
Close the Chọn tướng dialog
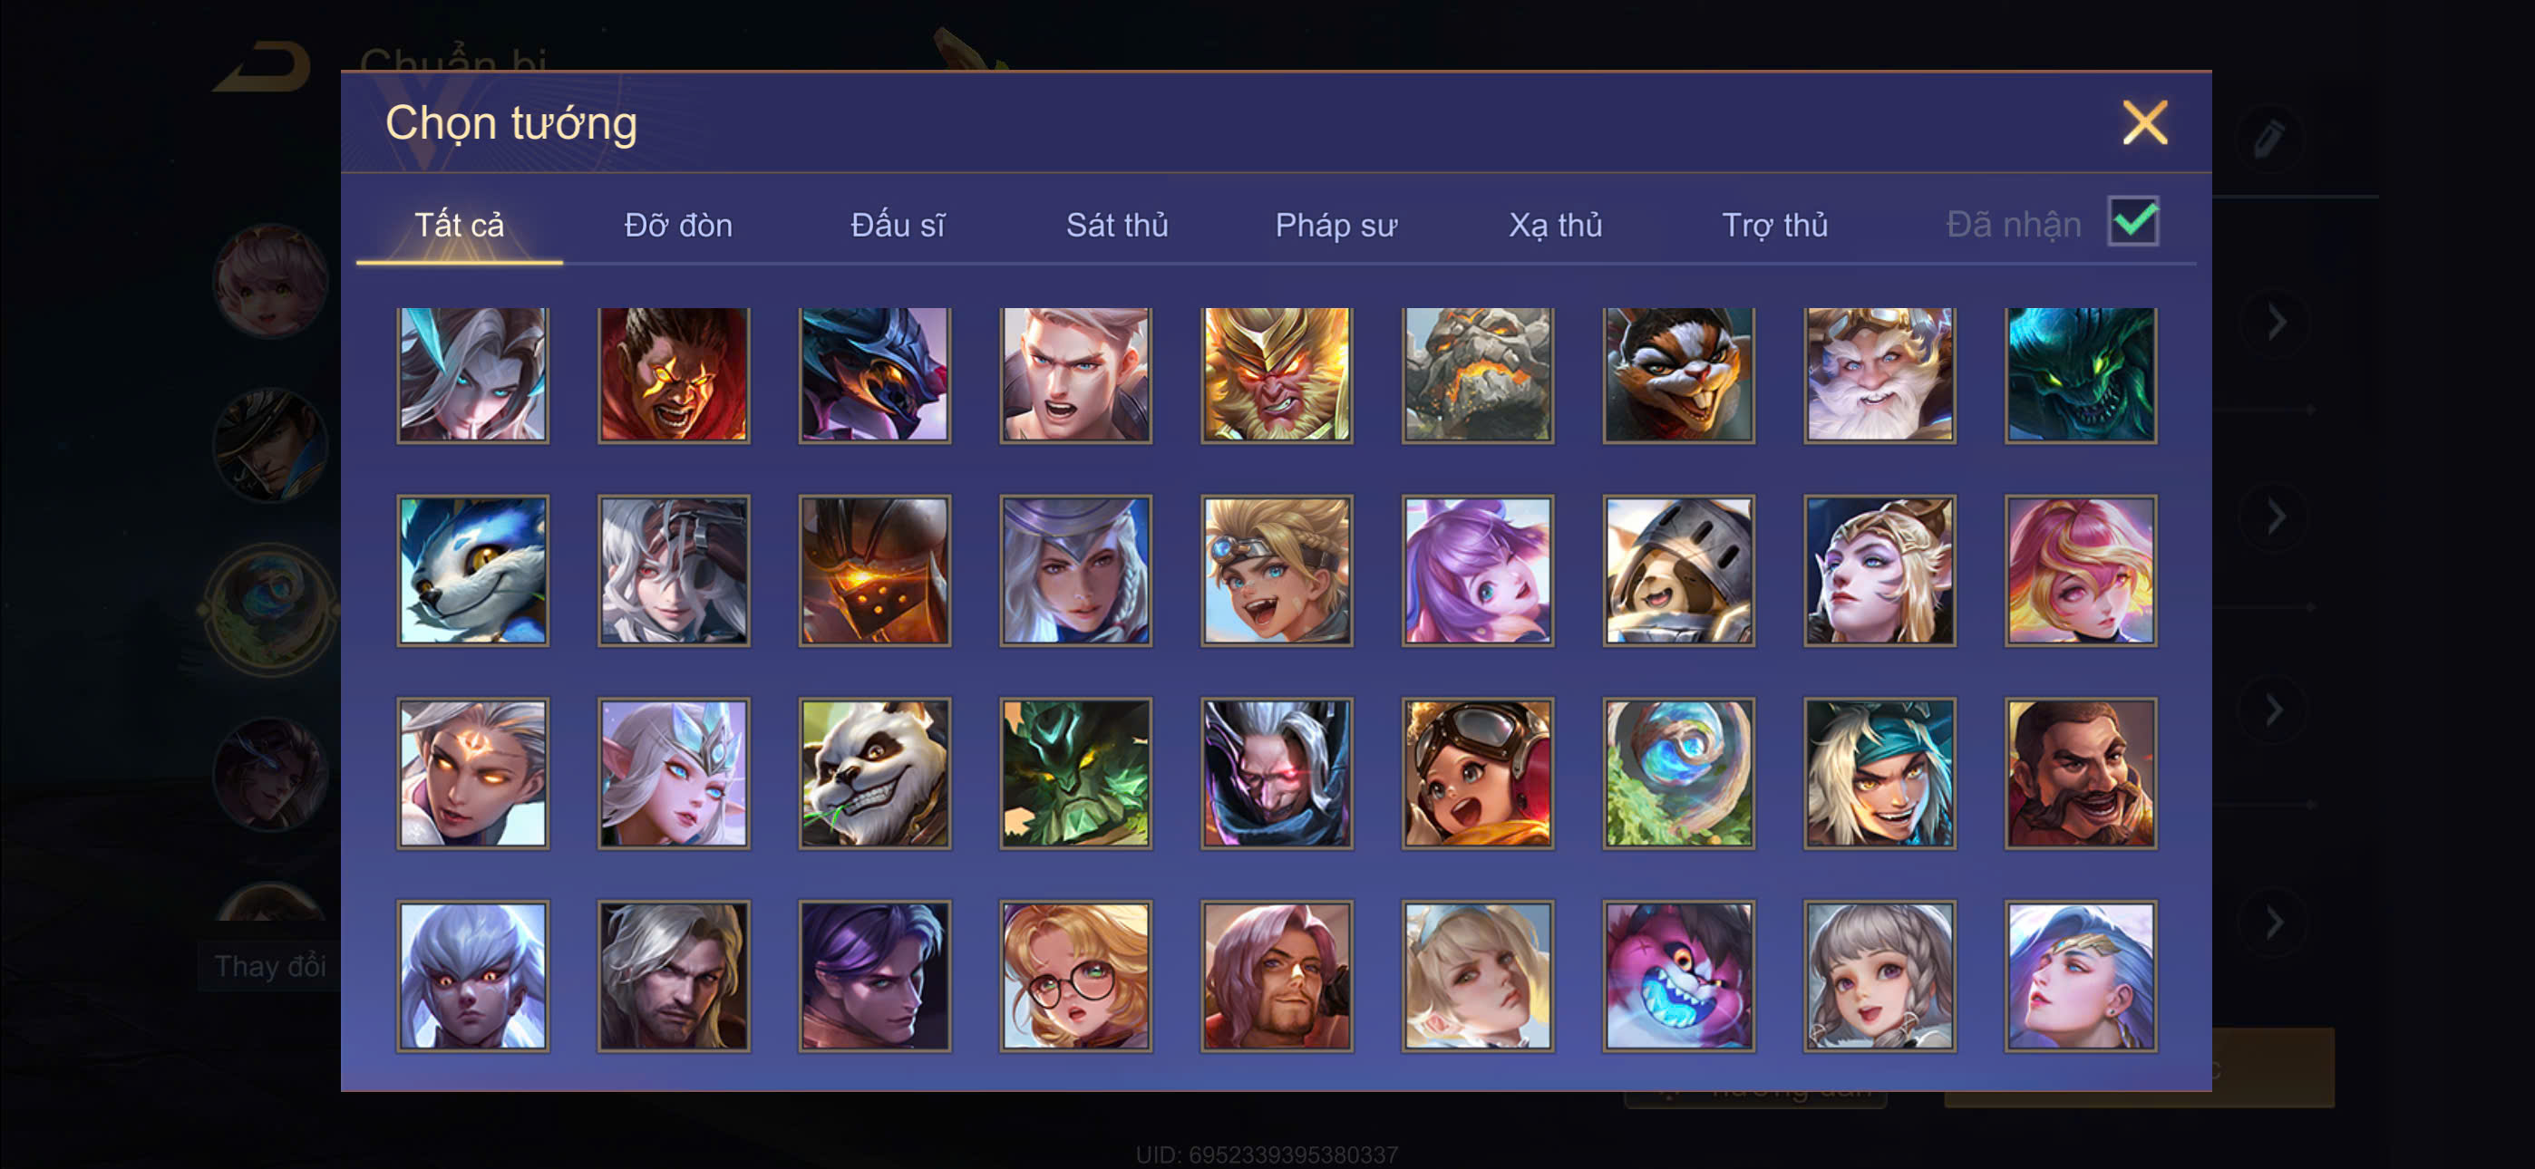(2144, 123)
